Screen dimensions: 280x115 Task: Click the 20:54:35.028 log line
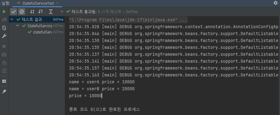pos(173,27)
